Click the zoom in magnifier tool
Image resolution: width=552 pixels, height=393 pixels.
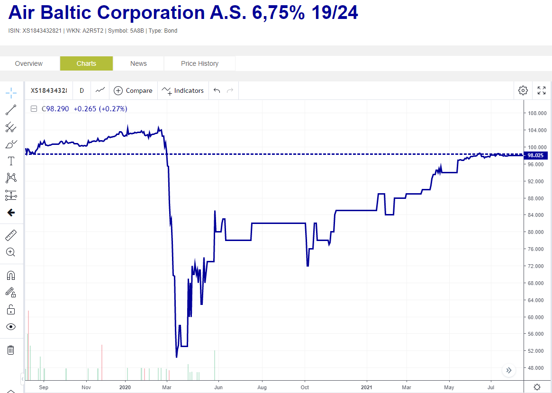pyautogui.click(x=11, y=252)
